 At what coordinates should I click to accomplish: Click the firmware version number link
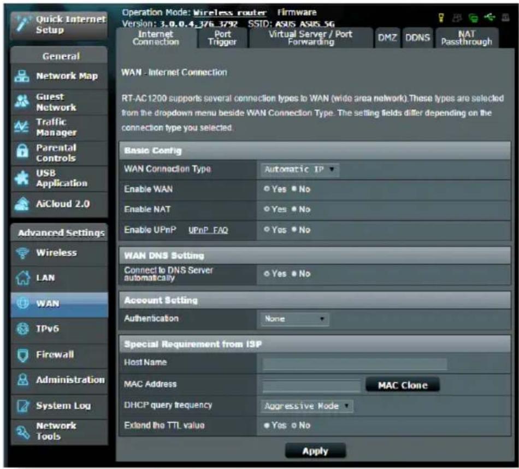(199, 24)
